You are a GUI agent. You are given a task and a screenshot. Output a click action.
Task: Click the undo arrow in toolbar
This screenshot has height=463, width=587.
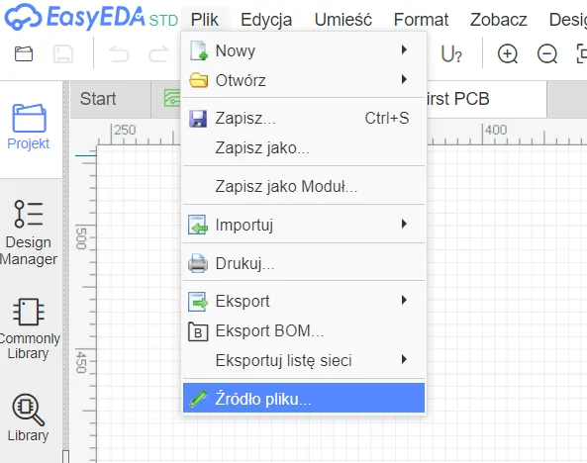coord(119,54)
